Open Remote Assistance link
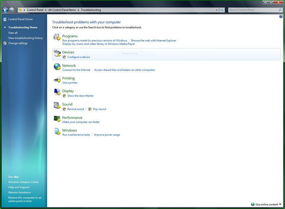The image size is (285, 209). pos(19,192)
